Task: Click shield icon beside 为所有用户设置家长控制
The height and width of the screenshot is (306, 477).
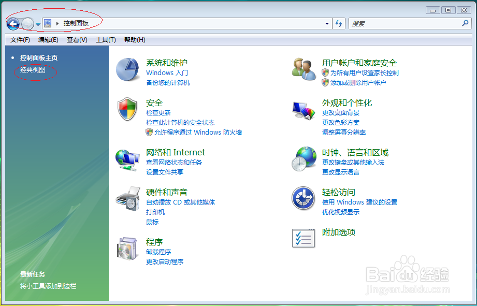Action: tap(325, 72)
